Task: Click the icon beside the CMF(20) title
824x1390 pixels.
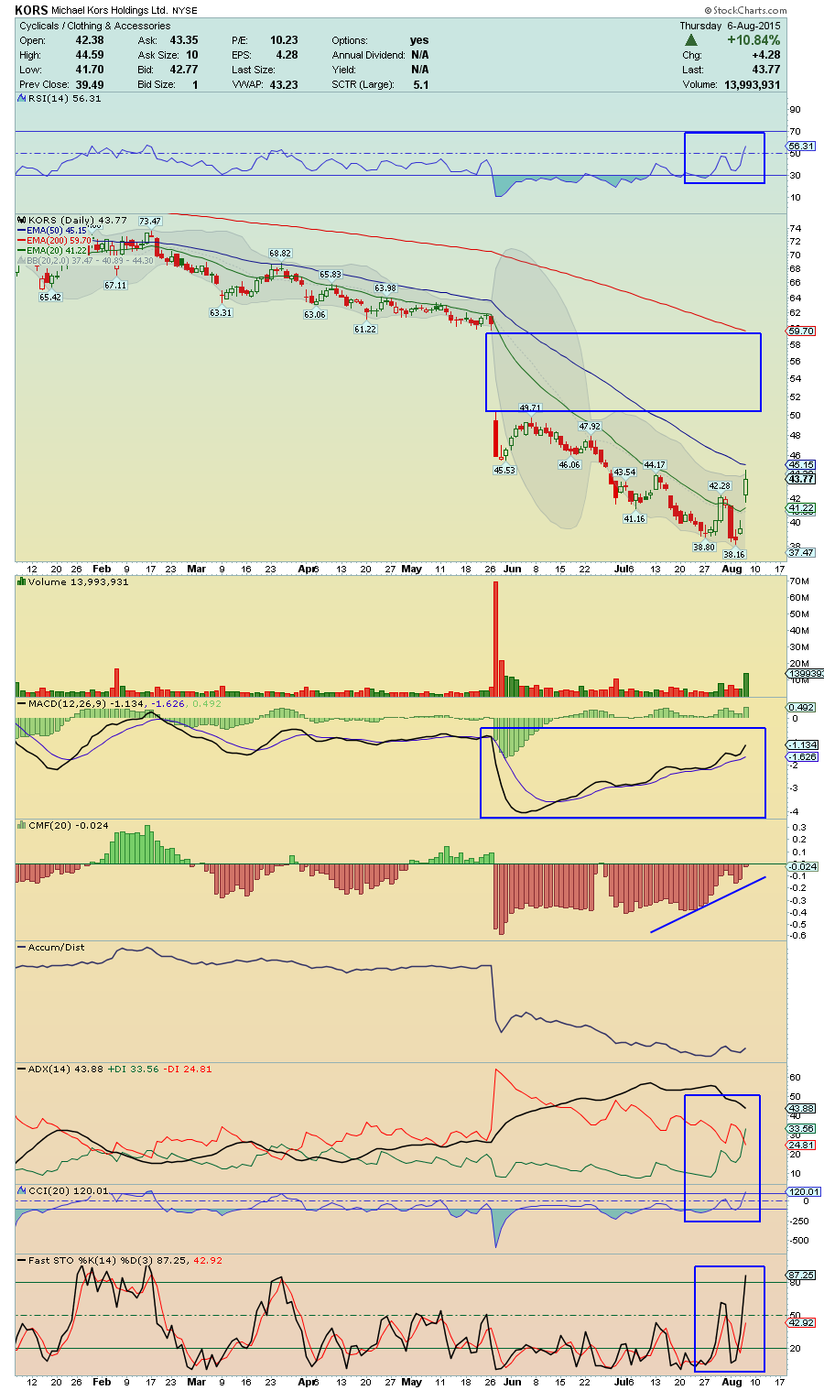Action: (x=22, y=825)
